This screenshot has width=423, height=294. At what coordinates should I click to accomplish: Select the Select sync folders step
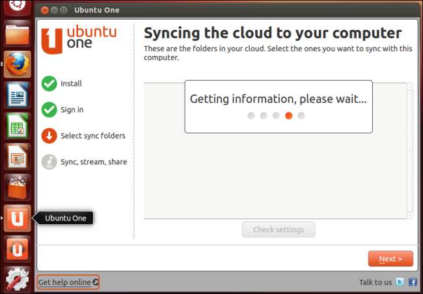(x=83, y=136)
